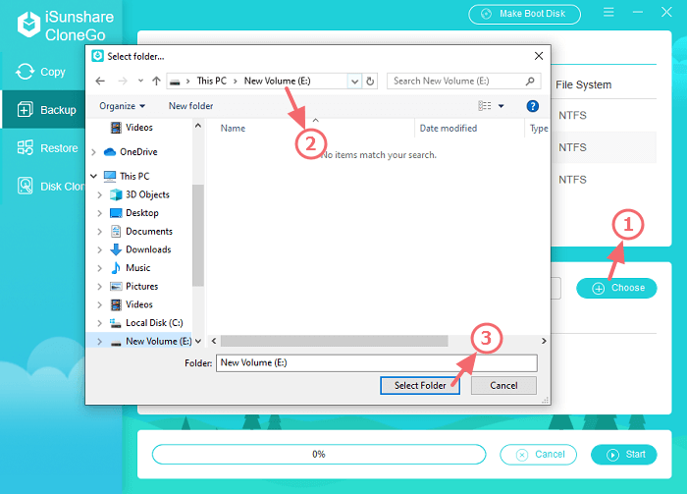This screenshot has width=687, height=494.
Task: Click the Make Boot Disk button
Action: (524, 14)
